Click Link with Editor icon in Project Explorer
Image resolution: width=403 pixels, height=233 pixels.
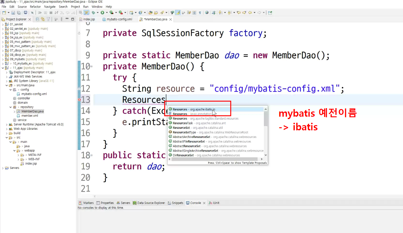[43, 19]
